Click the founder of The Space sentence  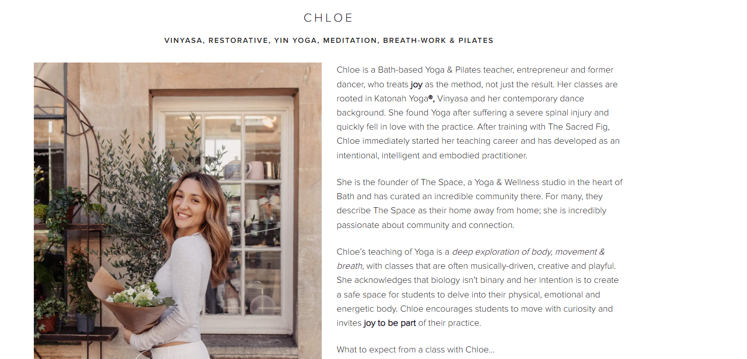(480, 189)
